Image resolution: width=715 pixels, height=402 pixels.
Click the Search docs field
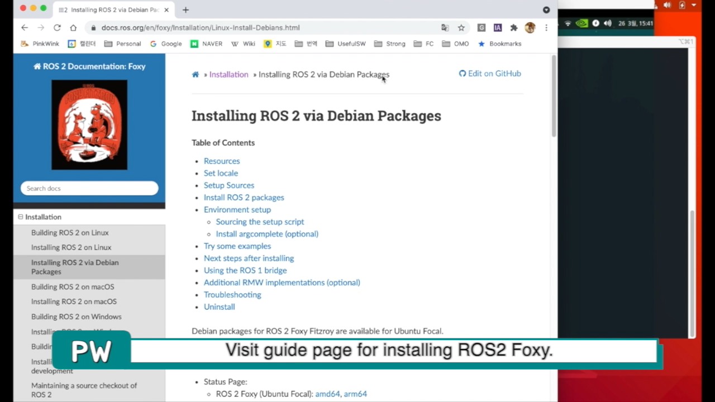(89, 188)
